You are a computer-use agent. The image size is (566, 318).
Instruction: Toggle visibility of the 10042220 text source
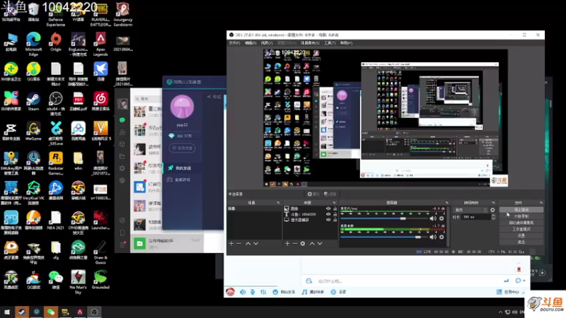click(x=328, y=214)
